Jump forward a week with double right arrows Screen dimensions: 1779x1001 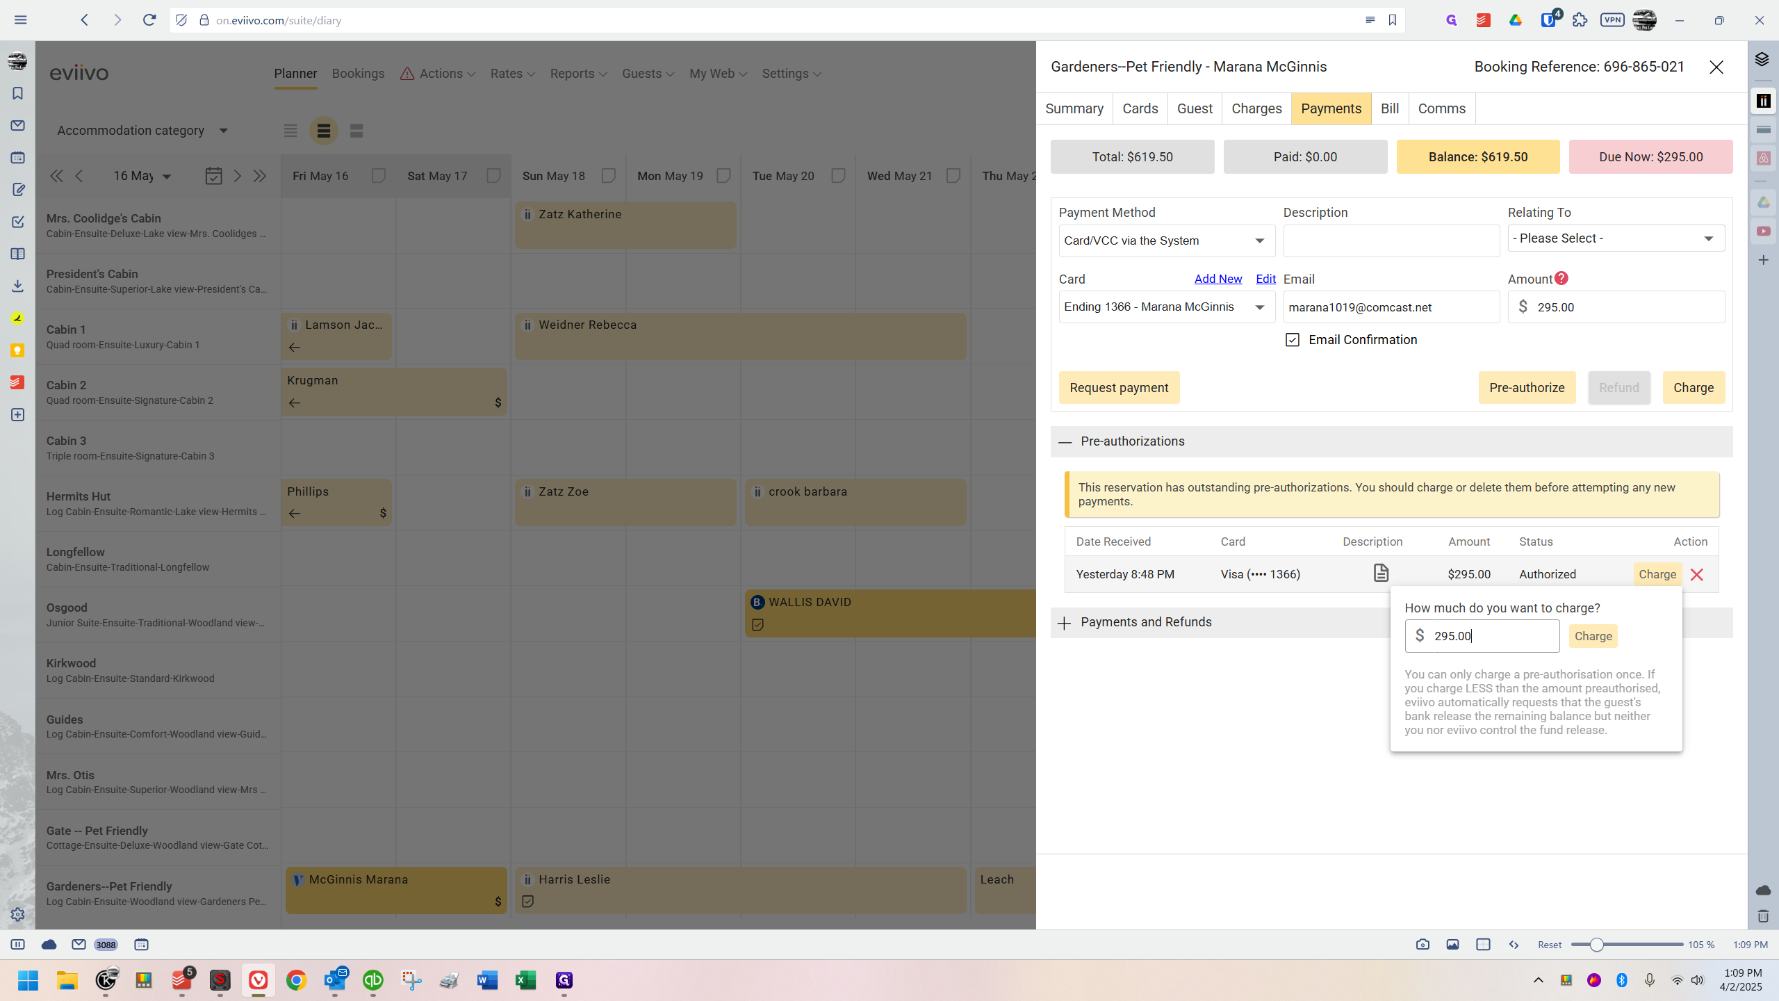260,176
